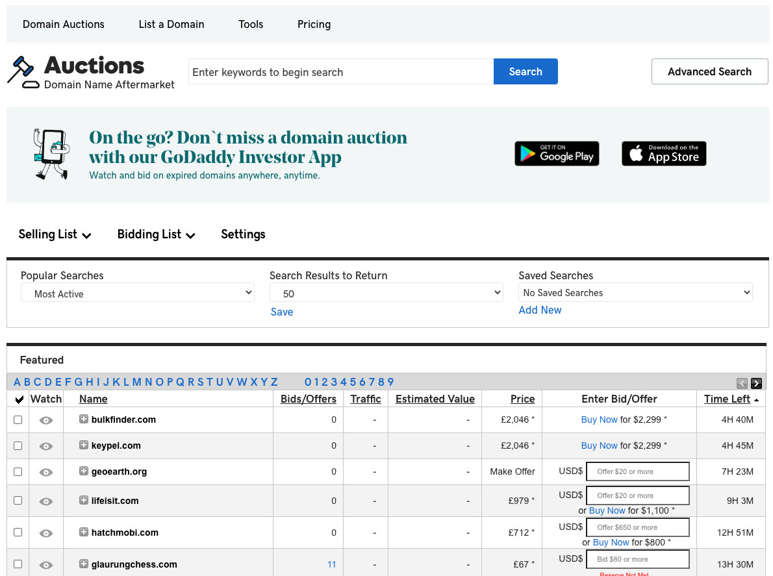Click the Auctions gavel logo icon
This screenshot has height=576, width=773.
pyautogui.click(x=23, y=73)
